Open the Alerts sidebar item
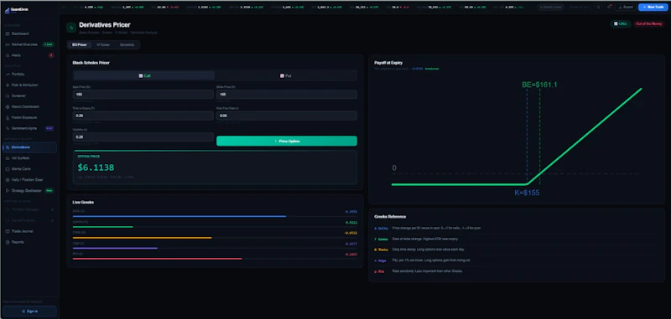The width and height of the screenshot is (671, 319). (29, 55)
